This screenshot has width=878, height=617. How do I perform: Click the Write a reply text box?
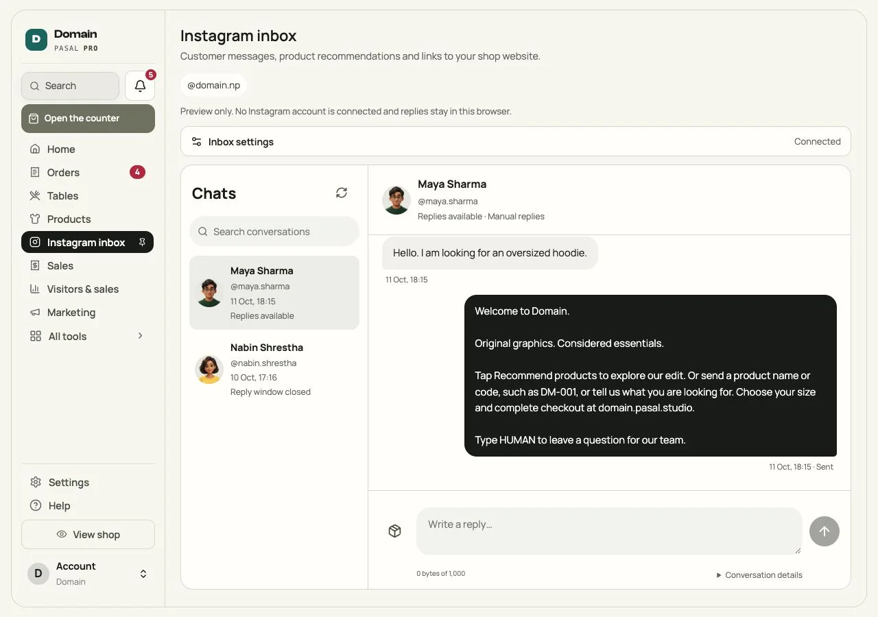pyautogui.click(x=609, y=531)
